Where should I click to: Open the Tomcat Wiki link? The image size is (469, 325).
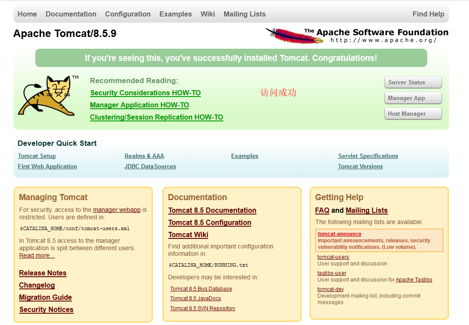point(188,235)
